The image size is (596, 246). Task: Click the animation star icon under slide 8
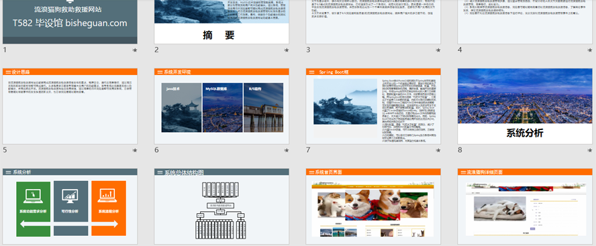(589, 150)
